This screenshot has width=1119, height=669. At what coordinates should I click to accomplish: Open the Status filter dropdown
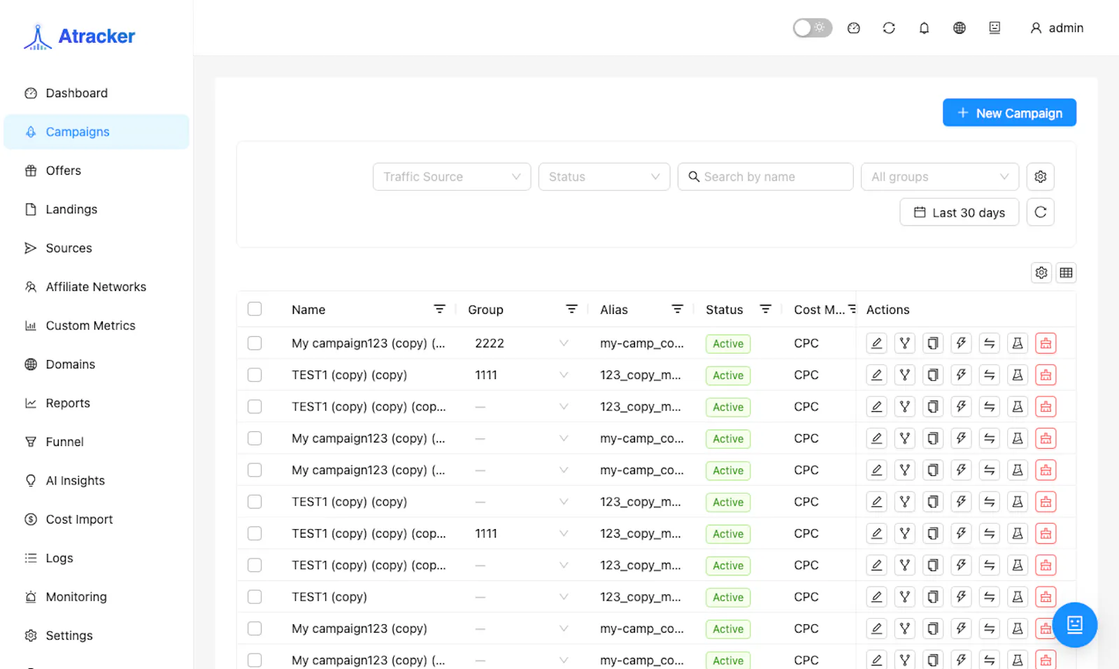tap(604, 177)
